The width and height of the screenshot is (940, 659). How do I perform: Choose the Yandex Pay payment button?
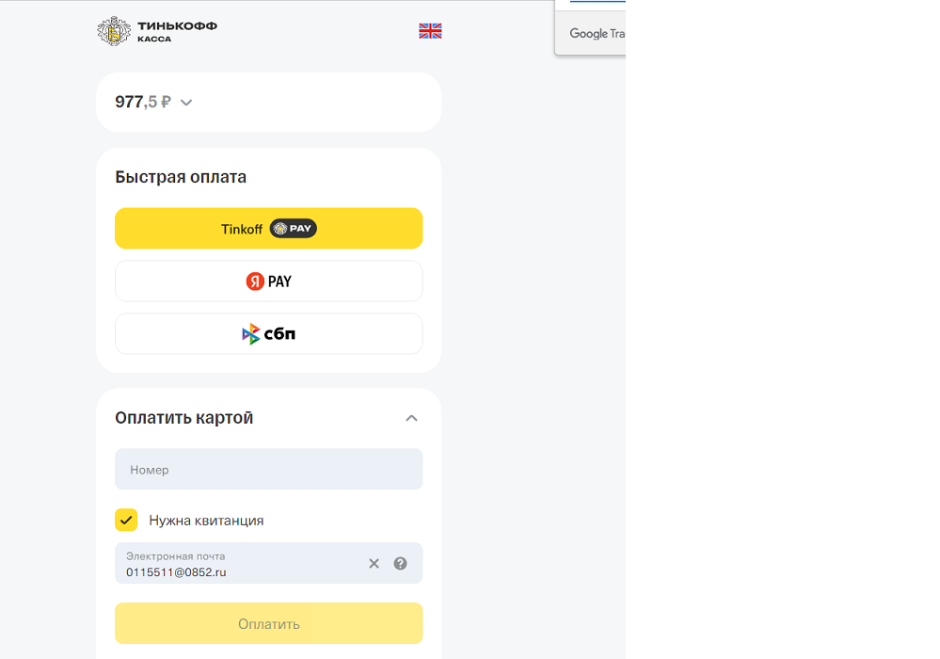pos(268,281)
